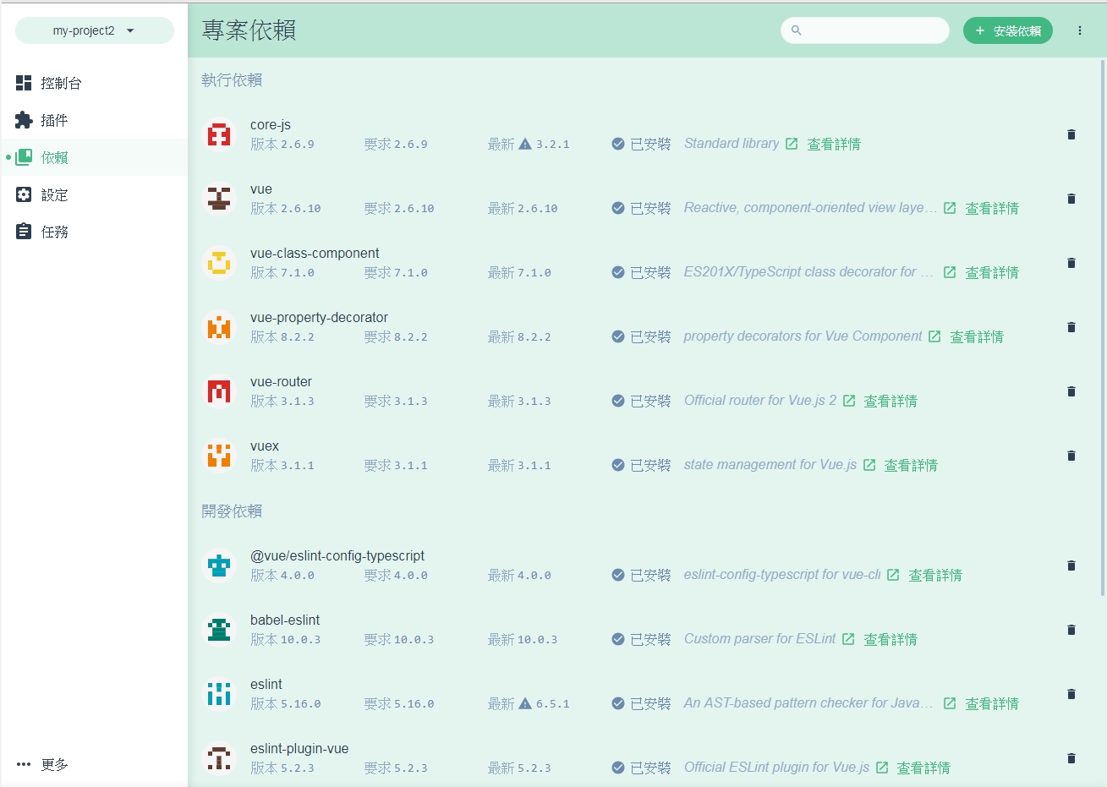The height and width of the screenshot is (787, 1107).
Task: Open vue-class-component external link icon
Action: [x=950, y=272]
